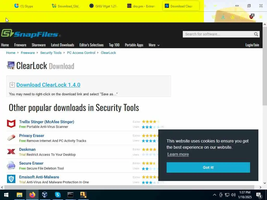This screenshot has height=200, width=267.
Task: Open the Deskman link
Action: [x=27, y=149]
